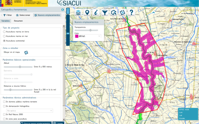Activate the information tool icon
The image size is (199, 124).
96,13
